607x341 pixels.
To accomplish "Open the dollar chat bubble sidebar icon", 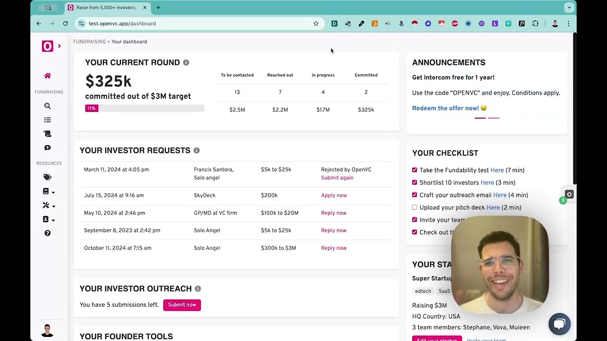I will (47, 148).
